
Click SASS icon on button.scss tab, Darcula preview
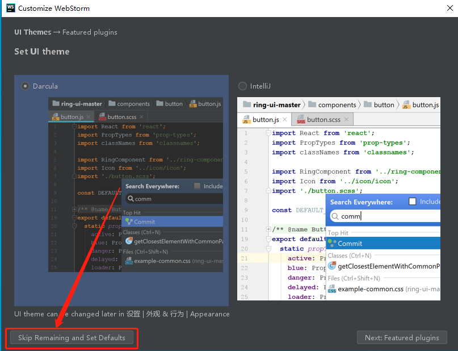click(x=102, y=117)
